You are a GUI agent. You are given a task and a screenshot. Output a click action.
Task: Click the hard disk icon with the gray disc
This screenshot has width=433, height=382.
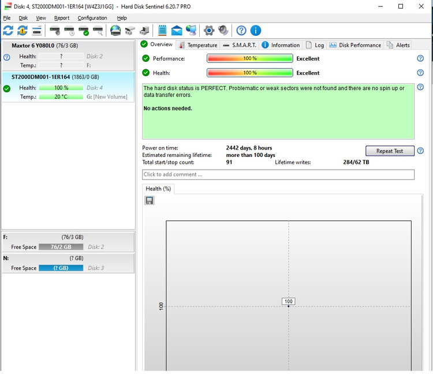click(x=55, y=31)
